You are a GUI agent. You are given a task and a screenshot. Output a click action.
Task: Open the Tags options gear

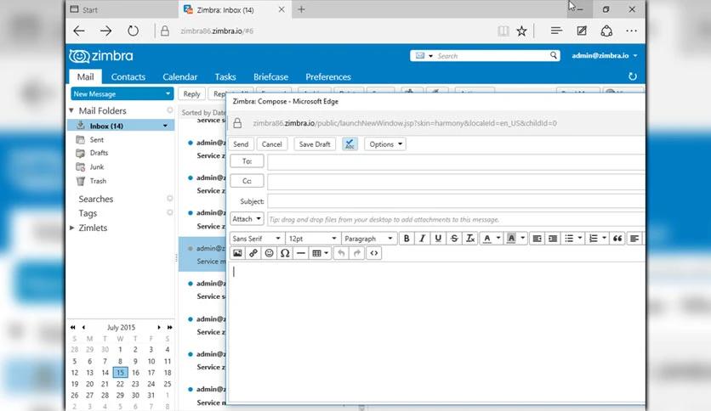(170, 212)
